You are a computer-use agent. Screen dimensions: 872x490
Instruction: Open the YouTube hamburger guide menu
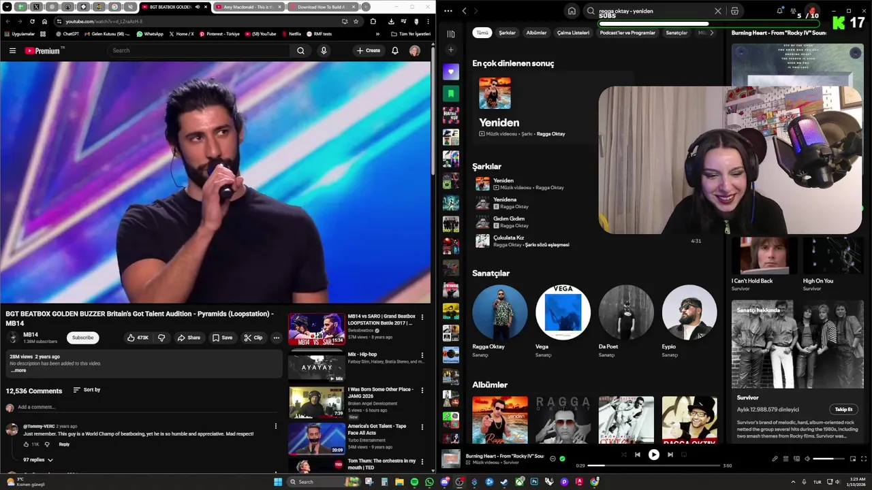pos(12,50)
